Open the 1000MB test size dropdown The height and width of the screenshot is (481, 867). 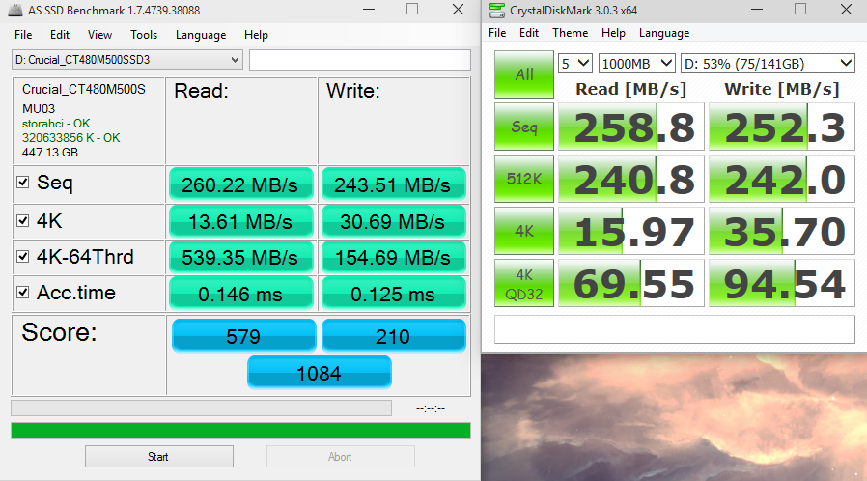(x=636, y=63)
